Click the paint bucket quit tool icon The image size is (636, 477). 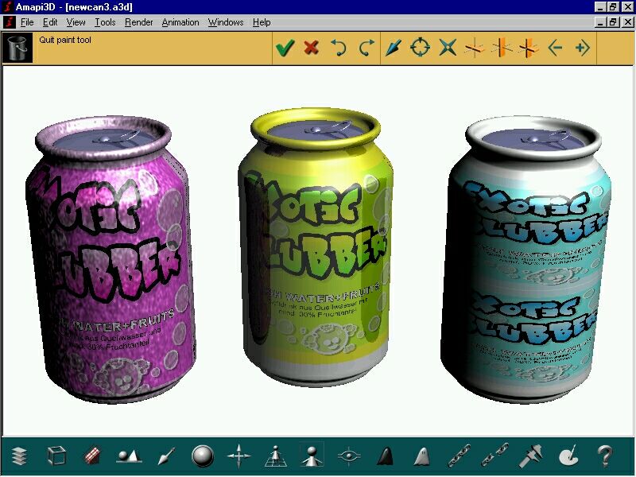pyautogui.click(x=17, y=48)
